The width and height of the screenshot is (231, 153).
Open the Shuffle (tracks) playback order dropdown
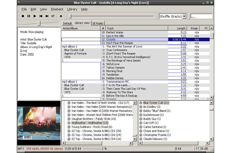[184, 16]
